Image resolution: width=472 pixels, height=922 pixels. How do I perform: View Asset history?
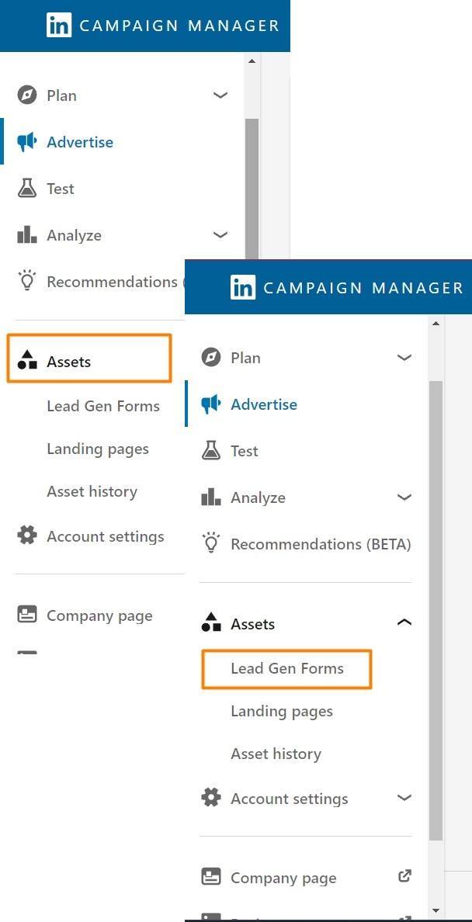click(276, 754)
